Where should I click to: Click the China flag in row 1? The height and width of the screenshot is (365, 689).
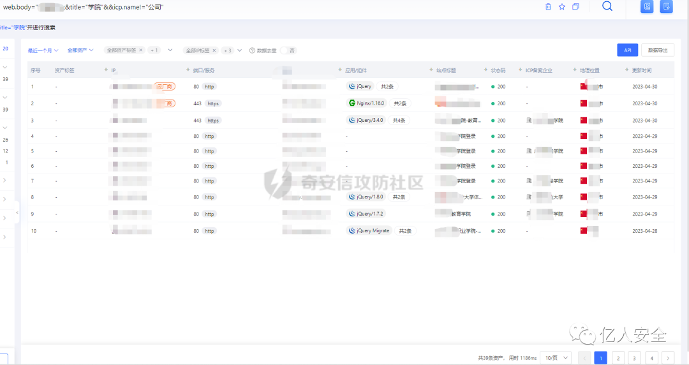(584, 87)
